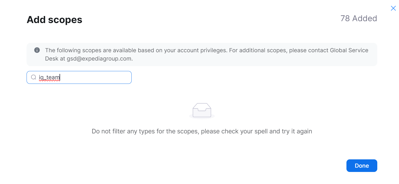Image resolution: width=399 pixels, height=184 pixels.
Task: Select the "78 Added" counter text
Action: 359,18
